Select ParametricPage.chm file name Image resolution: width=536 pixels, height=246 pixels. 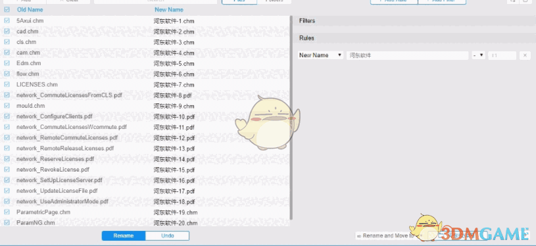43,212
